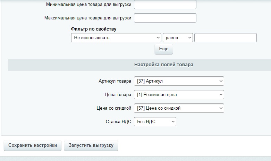Click the 'Цена товара' field label
271x161 pixels.
[x=118, y=95]
